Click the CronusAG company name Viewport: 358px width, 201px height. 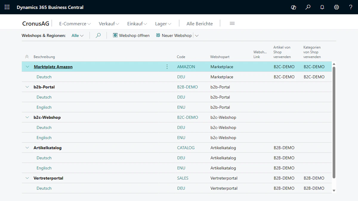(36, 24)
